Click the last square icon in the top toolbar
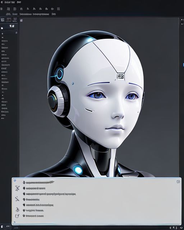Screen dimensions: 184x230 (59, 9)
